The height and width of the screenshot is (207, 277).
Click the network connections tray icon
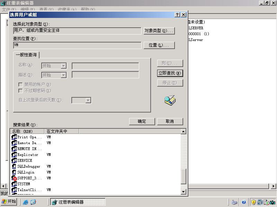click(x=260, y=202)
